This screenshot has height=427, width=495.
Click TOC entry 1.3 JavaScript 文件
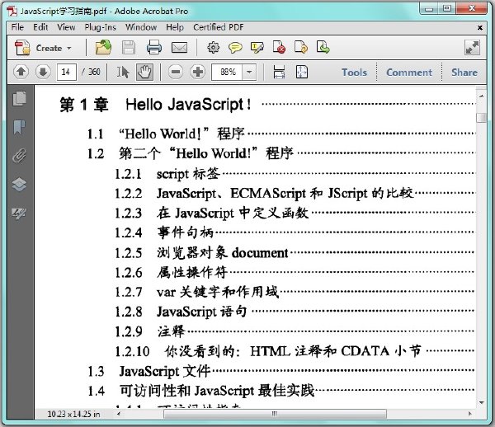tap(149, 371)
